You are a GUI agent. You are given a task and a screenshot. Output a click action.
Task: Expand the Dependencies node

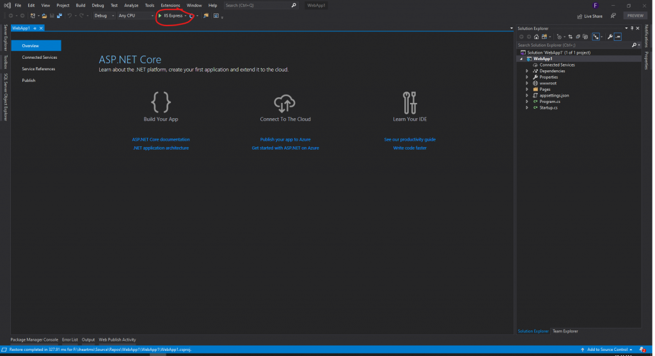[527, 71]
